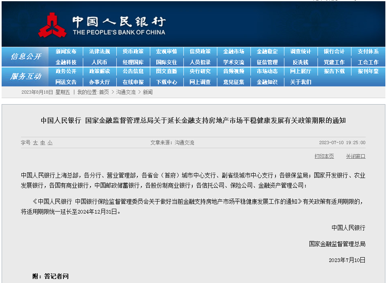Click the 关闭窗口 link
This screenshot has height=283, width=387.
(x=355, y=156)
